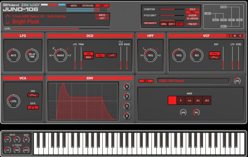
Task: Adjust the DCO SUB level slider
Action: [121, 58]
